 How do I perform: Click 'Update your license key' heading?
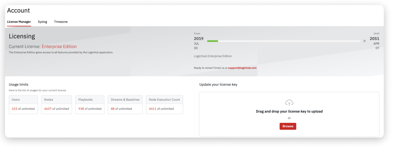(218, 85)
